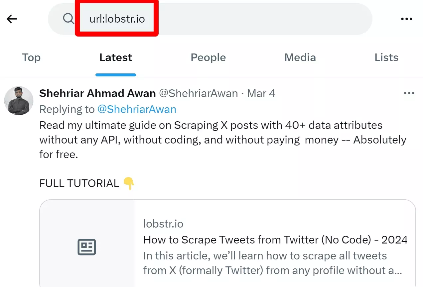Open the search options menu (three dots)
The width and height of the screenshot is (423, 287).
point(407,19)
